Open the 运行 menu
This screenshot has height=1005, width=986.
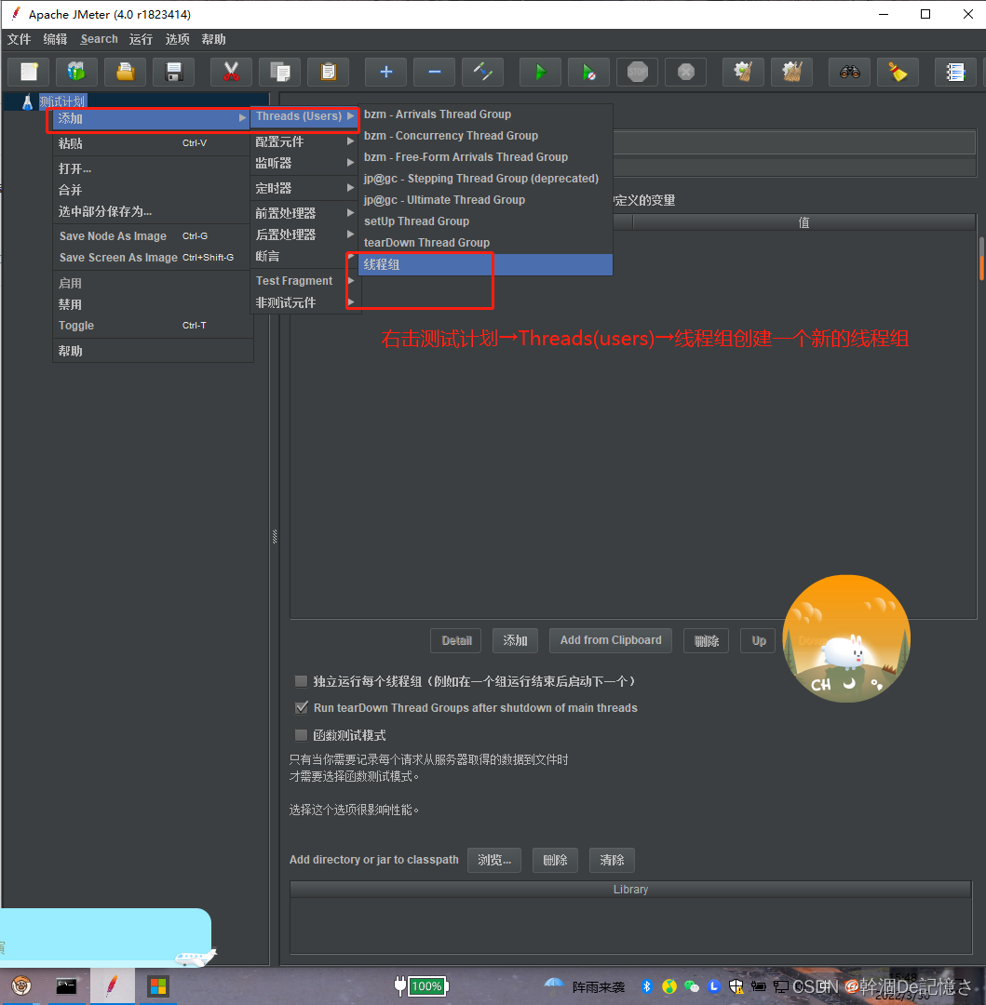coord(141,39)
